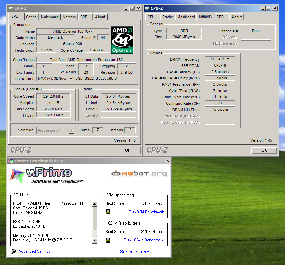Screen dimensions: 285x265
Task: Click the Revision value JH9-E6
Action: coord(127,72)
